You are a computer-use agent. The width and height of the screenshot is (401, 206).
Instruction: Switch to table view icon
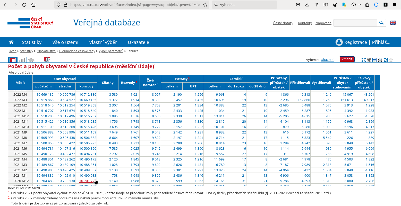(x=13, y=60)
